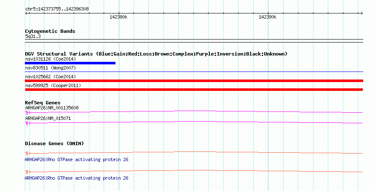Screen dimensions: 375x191
Task: Click the nsv1031126 (Coe2014) variant label
Action: tap(51, 59)
